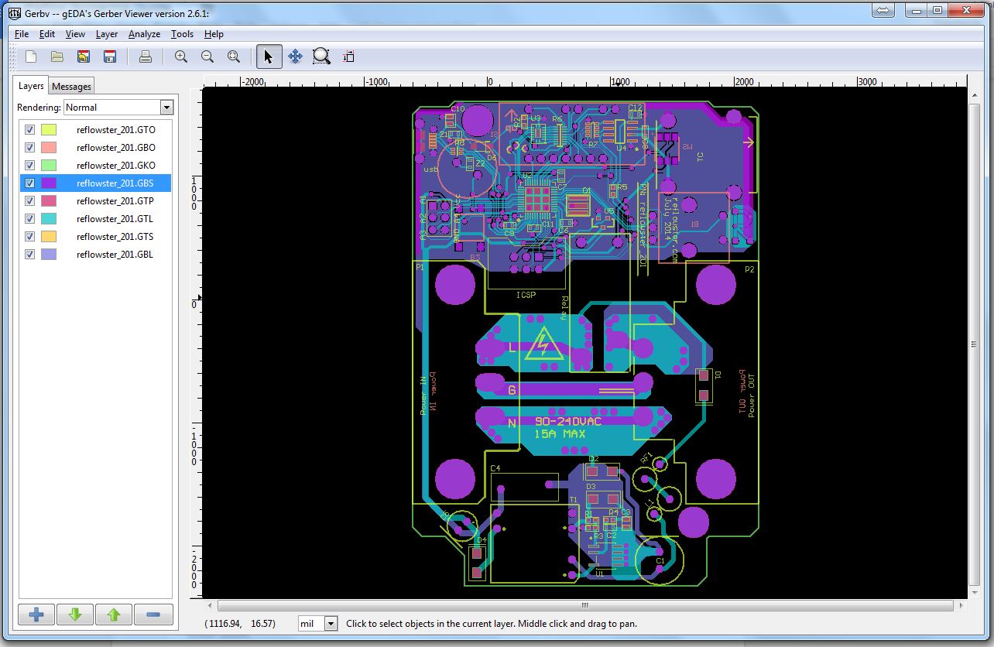The width and height of the screenshot is (994, 647).
Task: Open the Layer menu
Action: coord(107,34)
